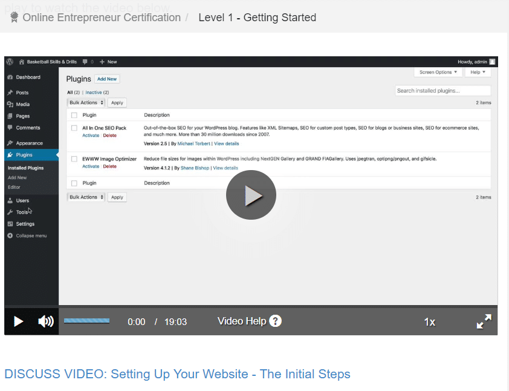Click the 19:03 total duration text

176,322
